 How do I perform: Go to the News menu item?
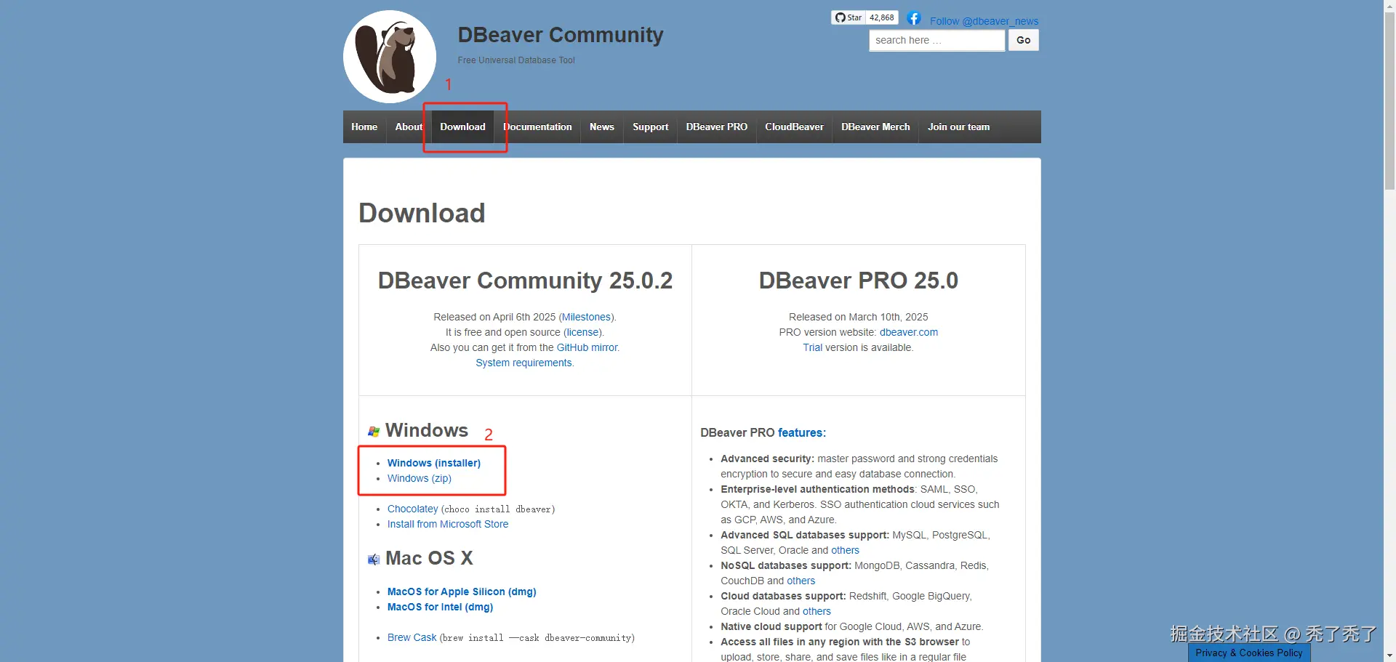click(x=602, y=126)
